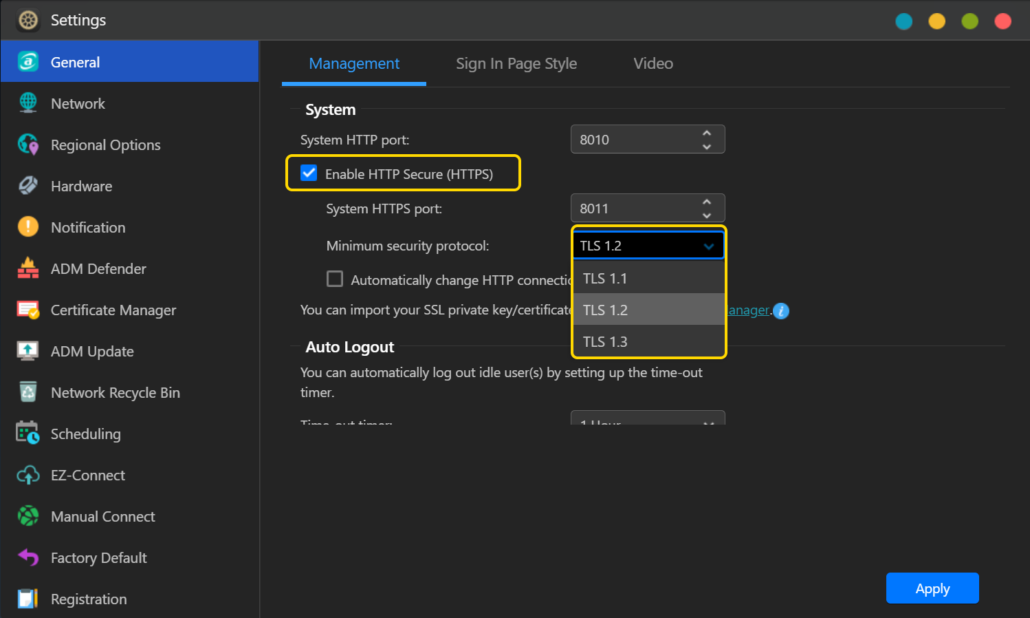
Task: Open the Time-out timer dropdown
Action: pos(648,418)
